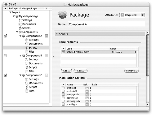Click the Components folder icon
155x117 pixels.
coord(20,32)
